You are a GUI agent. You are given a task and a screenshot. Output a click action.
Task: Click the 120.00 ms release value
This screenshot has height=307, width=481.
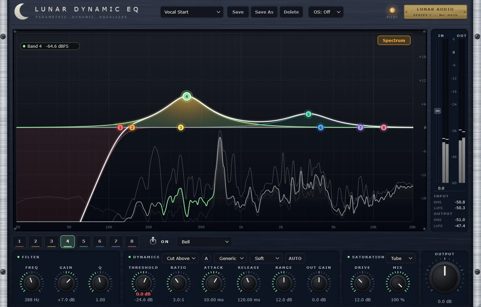[x=249, y=300]
